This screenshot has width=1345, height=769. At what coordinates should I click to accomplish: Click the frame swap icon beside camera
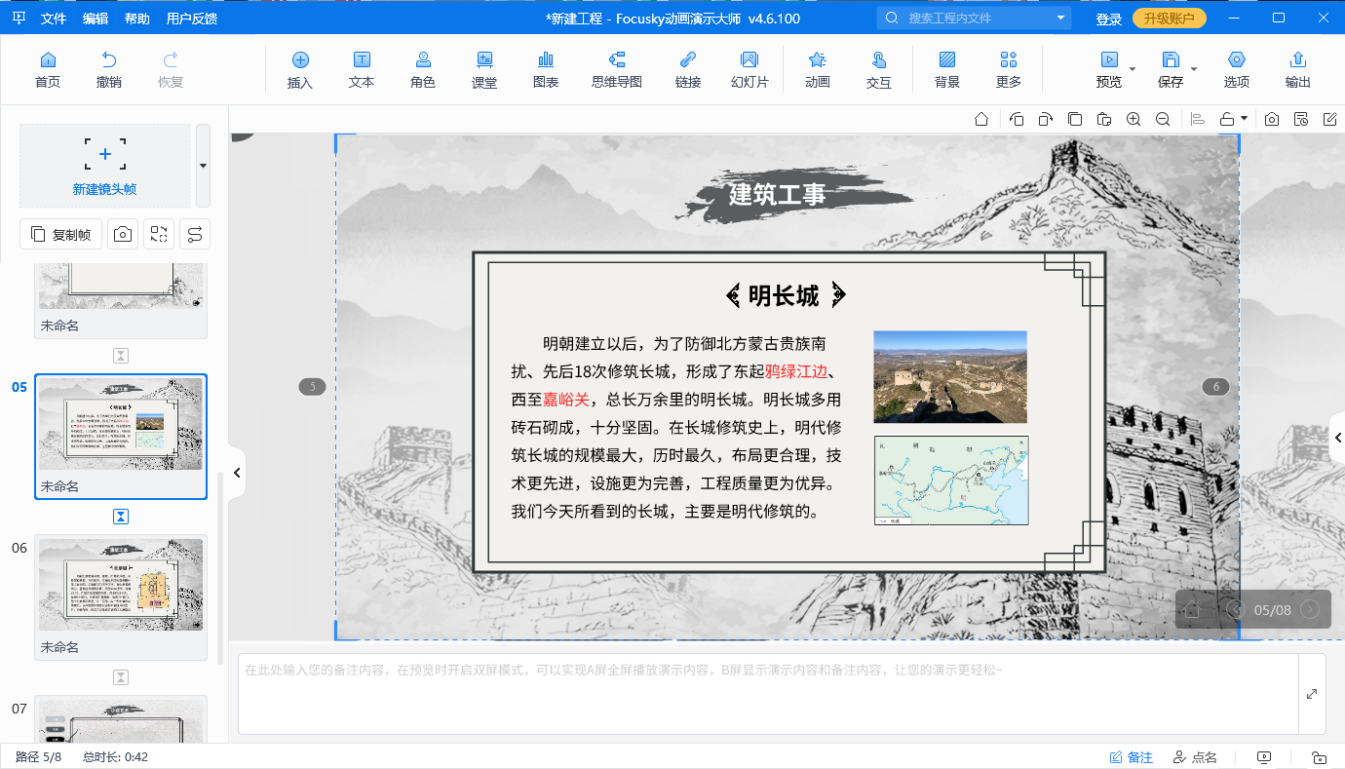click(159, 234)
